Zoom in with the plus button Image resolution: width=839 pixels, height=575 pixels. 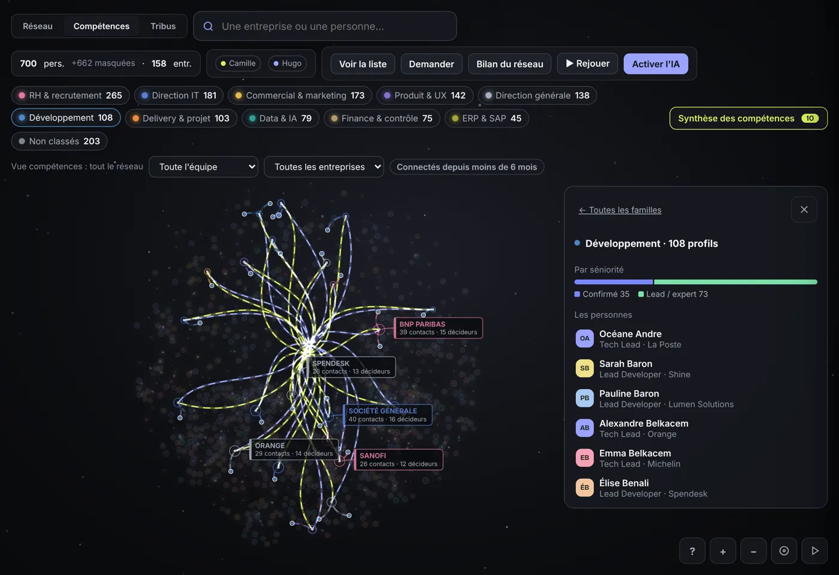point(723,551)
